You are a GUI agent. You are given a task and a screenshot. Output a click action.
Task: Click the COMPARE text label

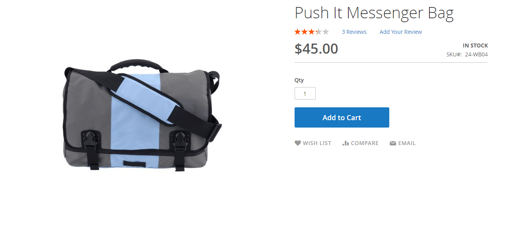[365, 143]
